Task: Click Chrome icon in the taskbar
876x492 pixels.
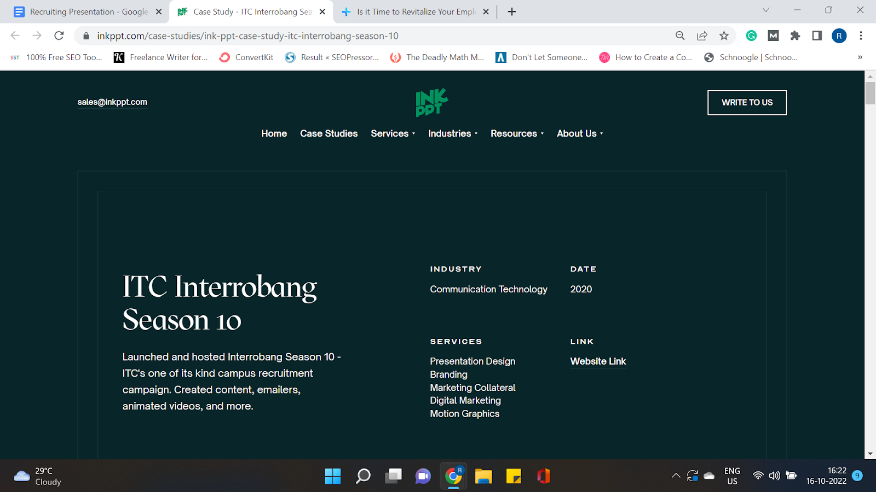Action: (x=453, y=476)
